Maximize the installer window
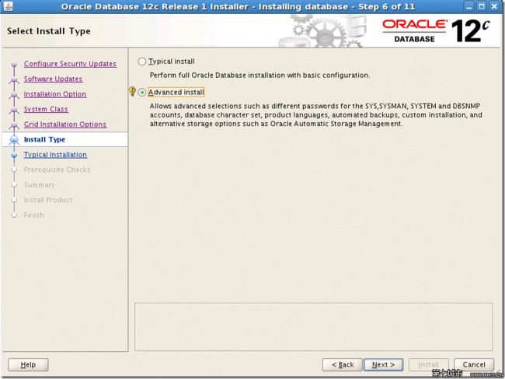Viewport: 505px width, 379px height. click(482, 6)
